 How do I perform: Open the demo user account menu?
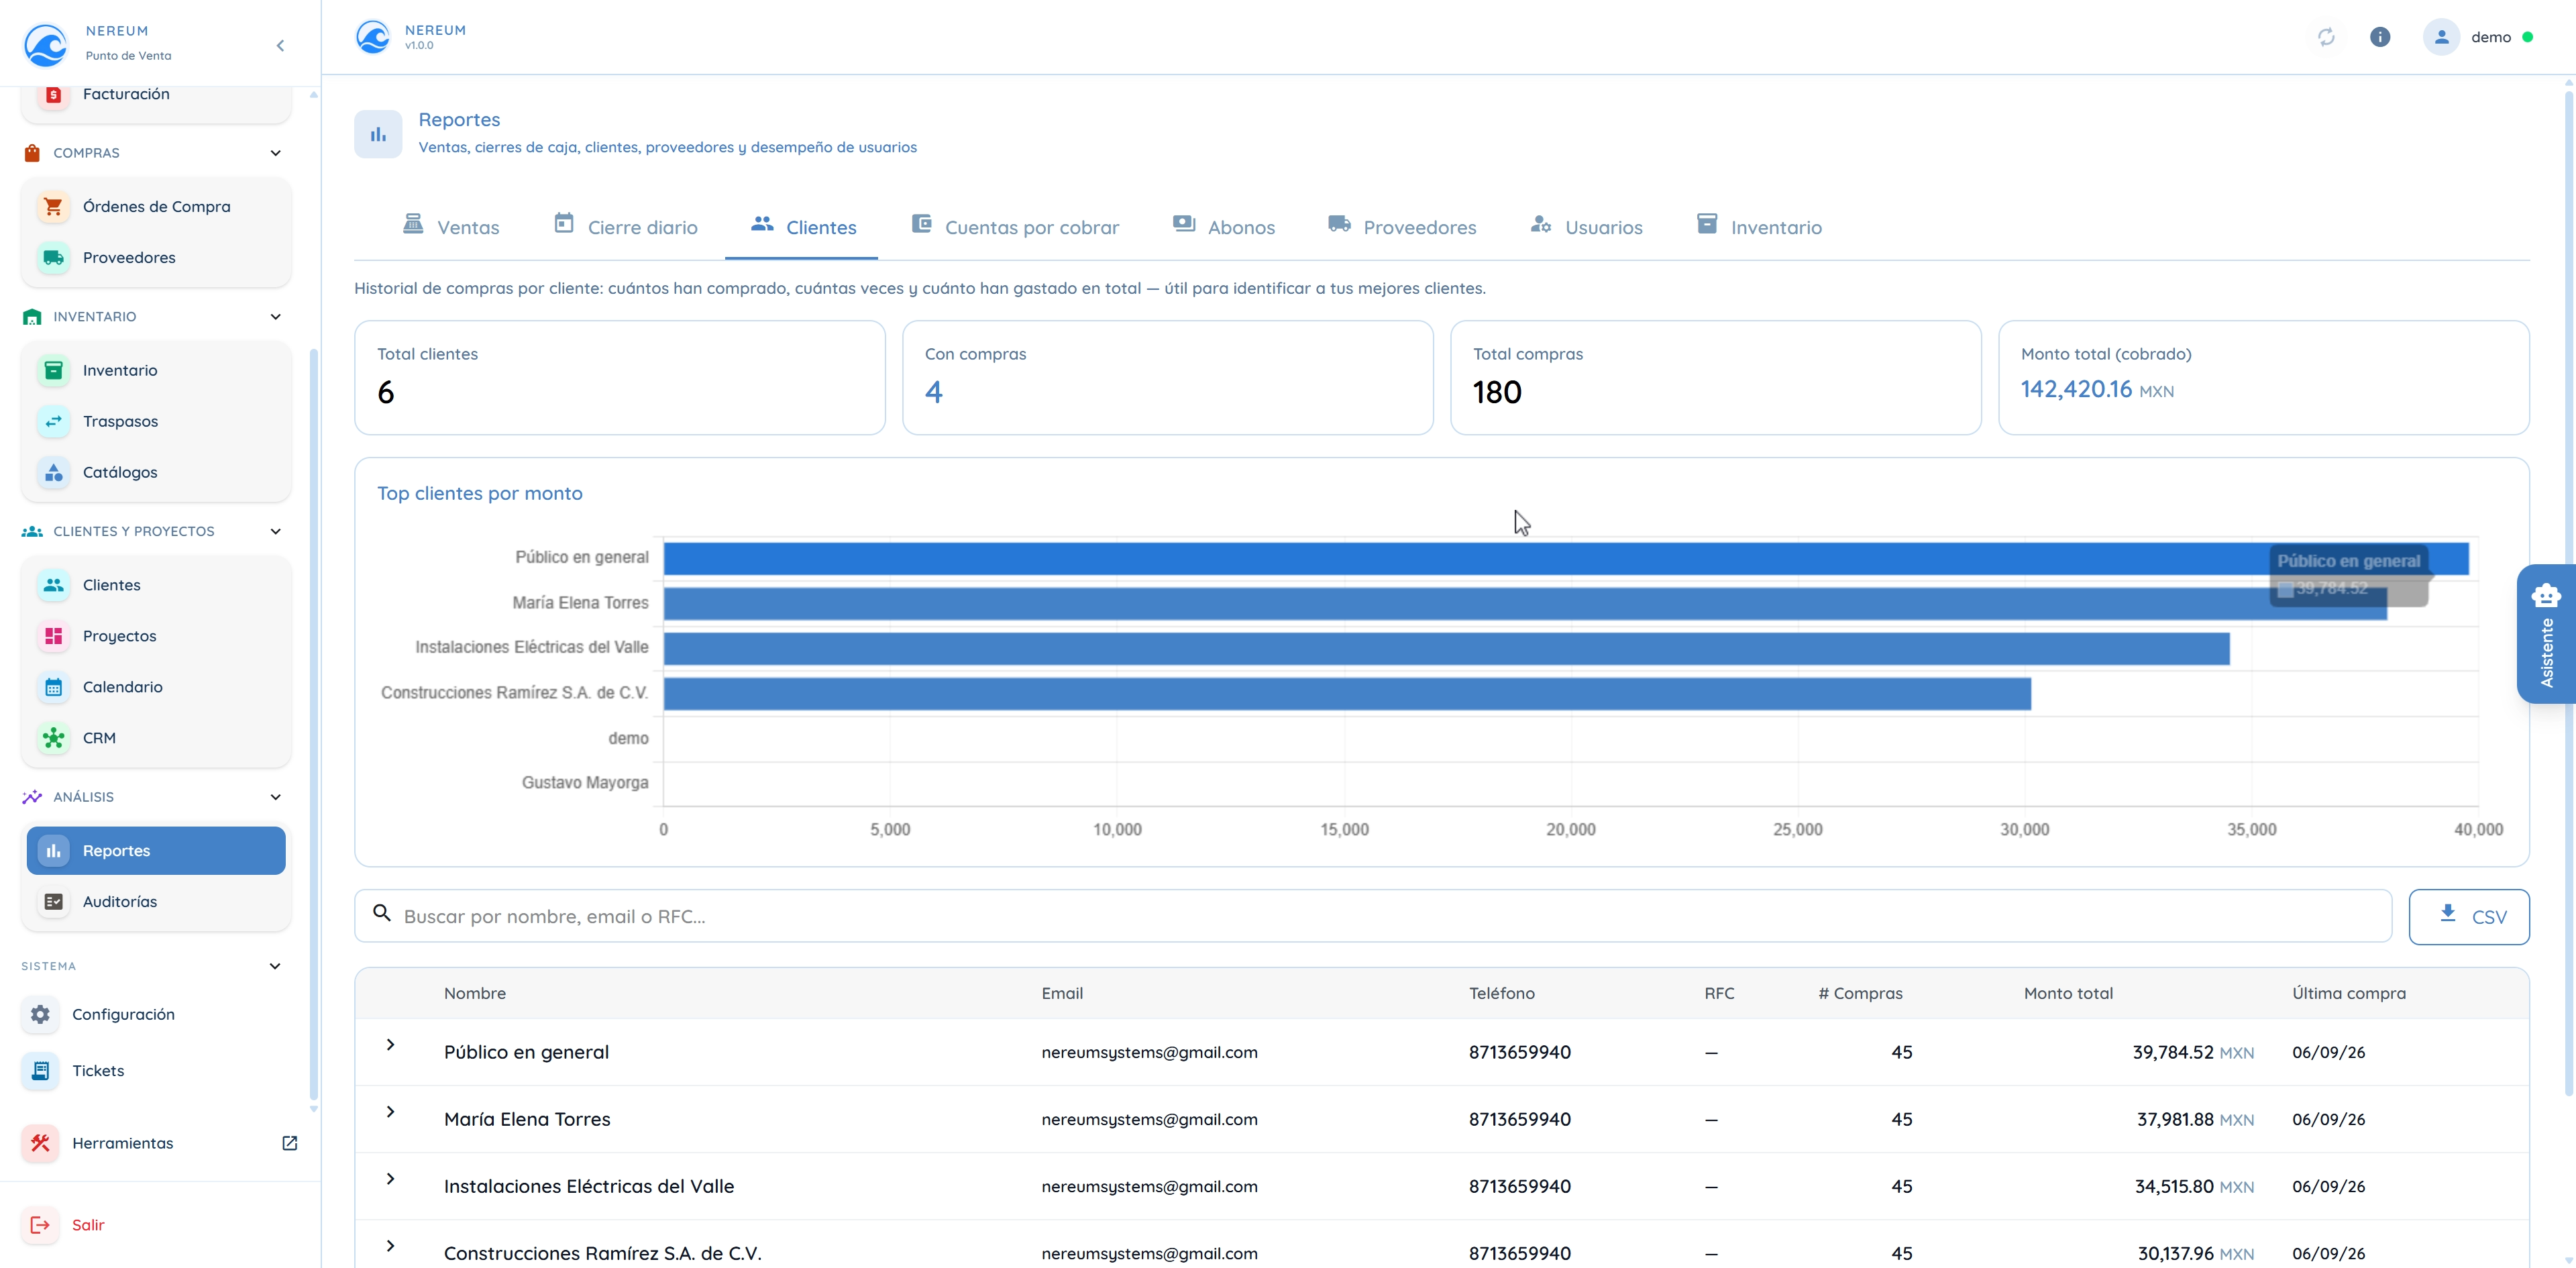tap(2478, 37)
